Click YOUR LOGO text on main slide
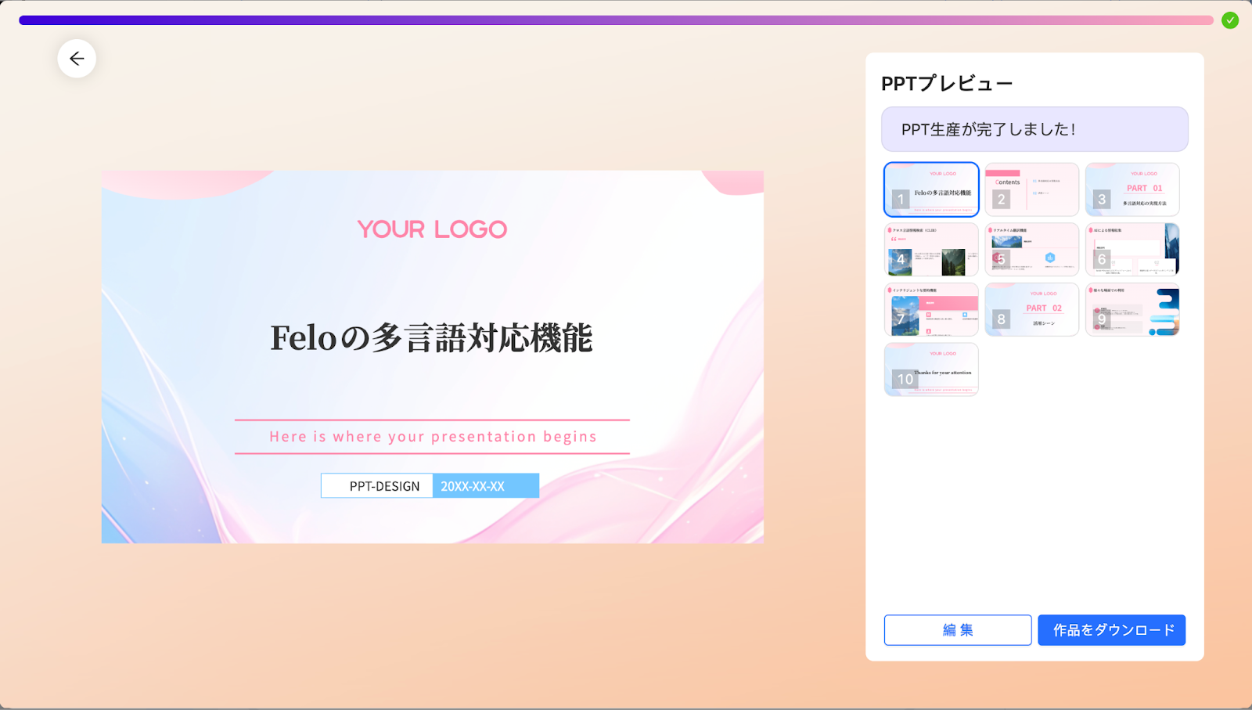 click(x=432, y=229)
